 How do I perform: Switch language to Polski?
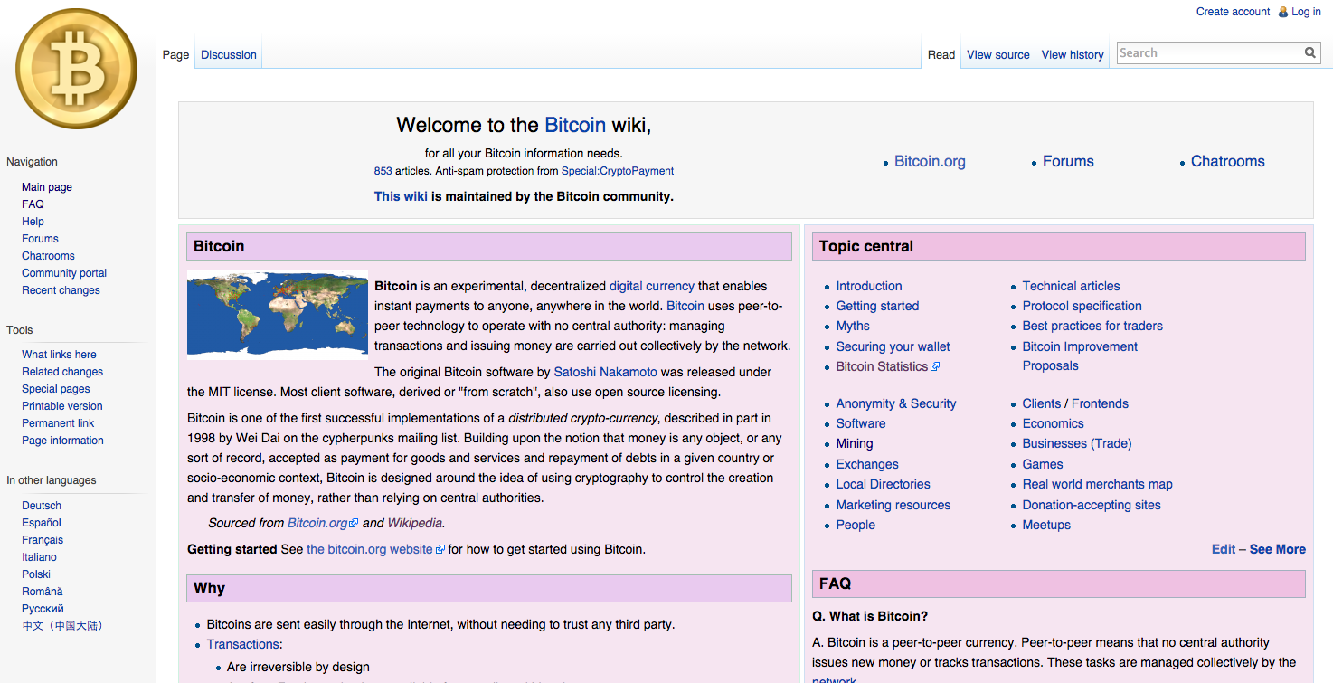tap(36, 574)
